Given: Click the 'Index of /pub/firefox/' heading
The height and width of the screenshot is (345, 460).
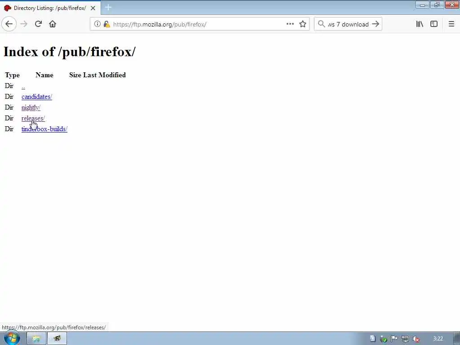Looking at the screenshot, I should coord(70,52).
